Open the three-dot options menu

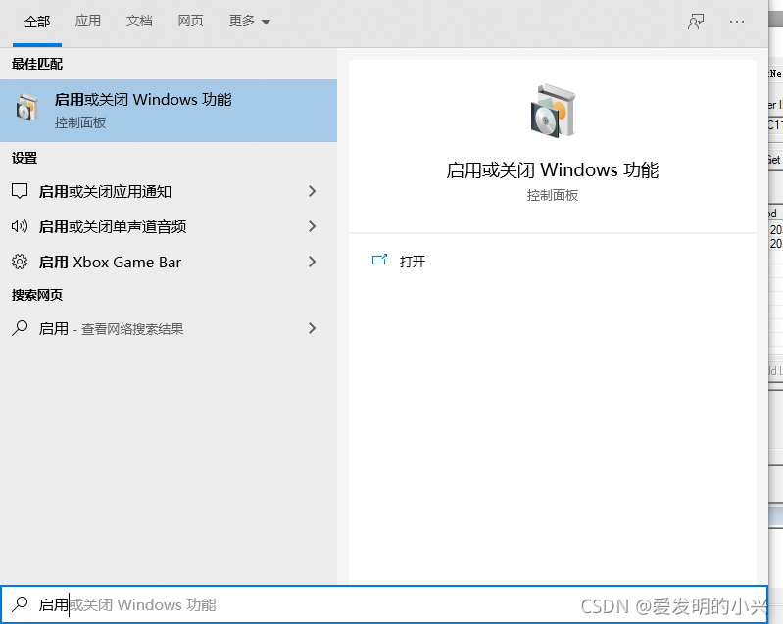click(737, 22)
